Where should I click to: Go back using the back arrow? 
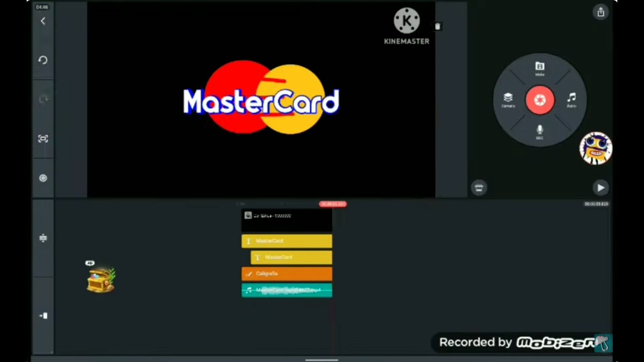click(43, 21)
